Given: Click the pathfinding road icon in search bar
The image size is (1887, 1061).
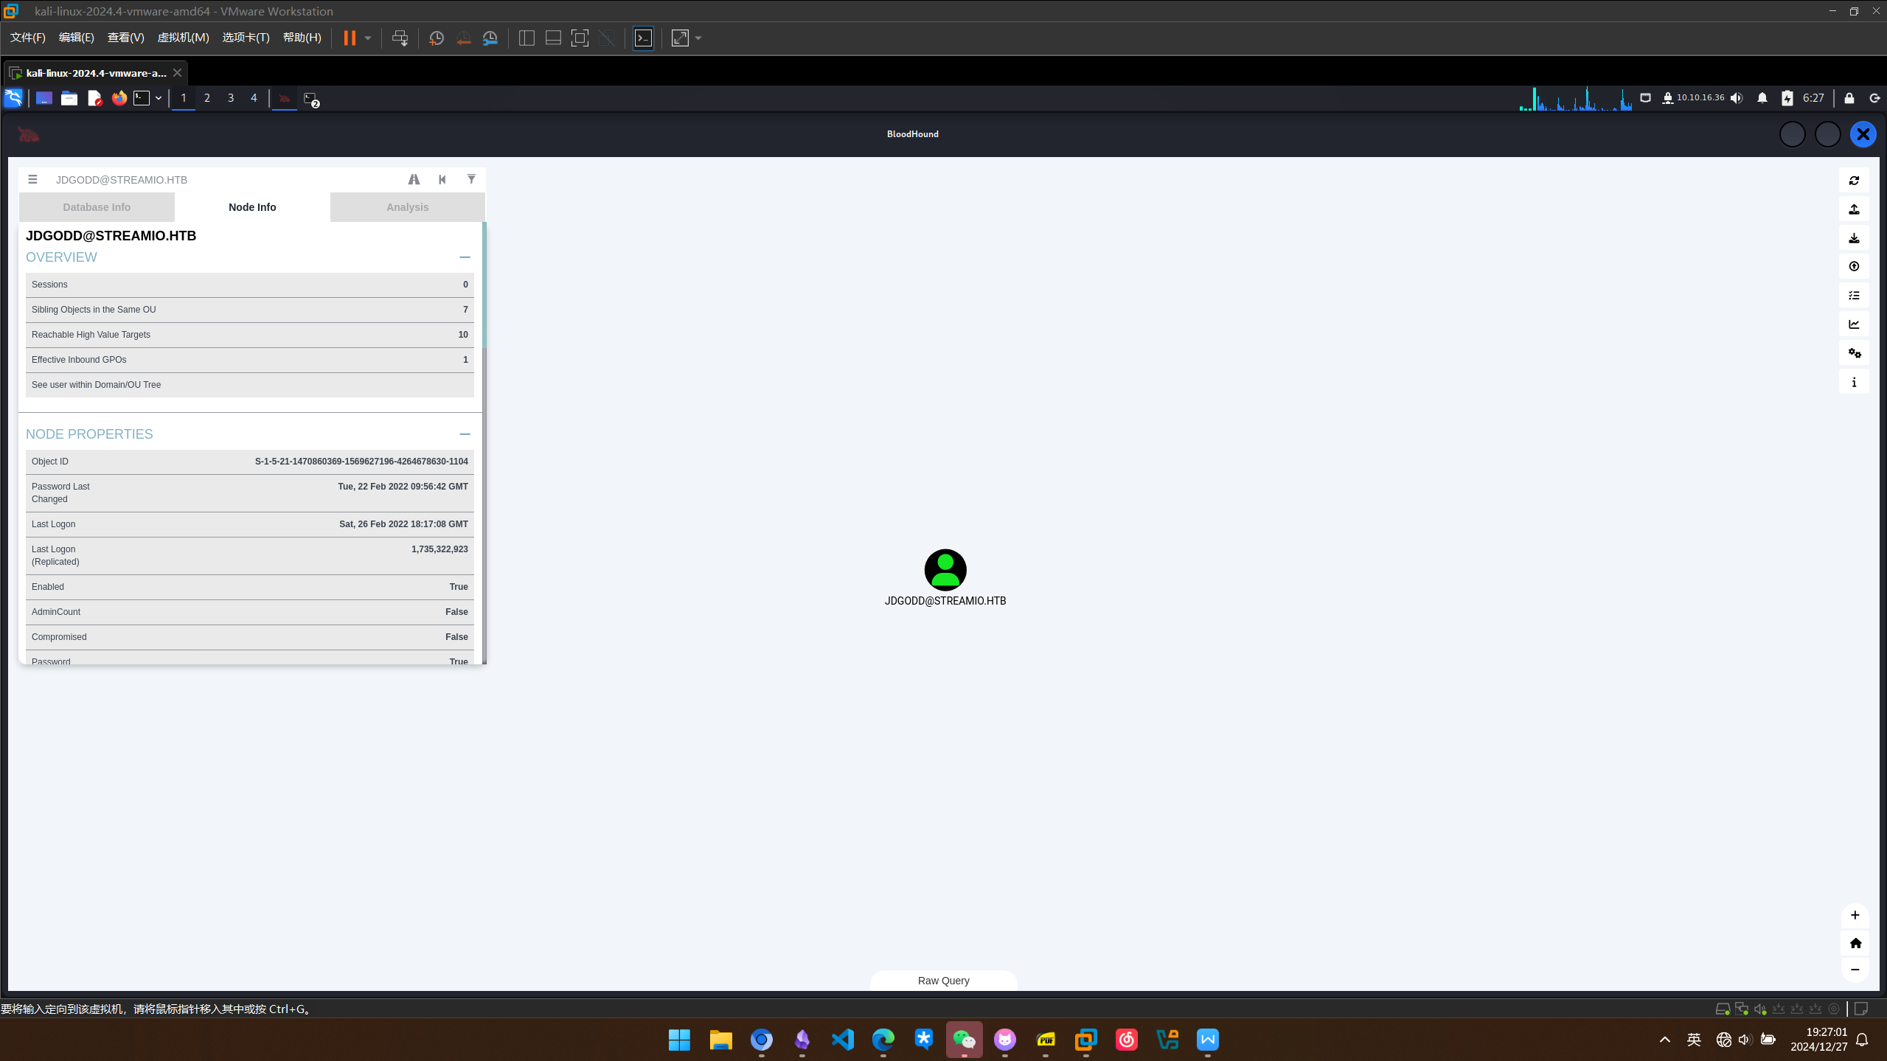Looking at the screenshot, I should click(x=414, y=179).
